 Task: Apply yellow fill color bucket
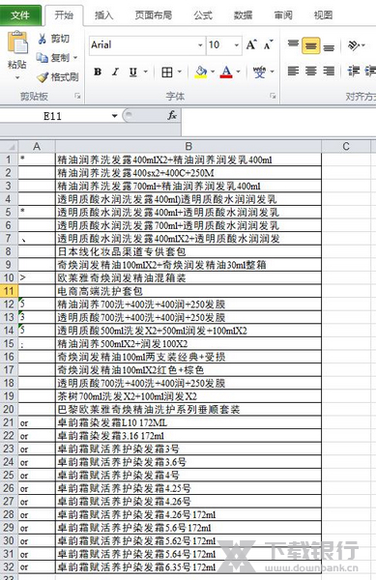(x=201, y=72)
